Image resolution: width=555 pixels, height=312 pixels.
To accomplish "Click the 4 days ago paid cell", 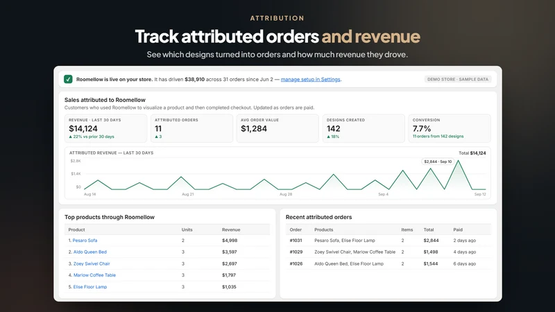I will pos(465,252).
